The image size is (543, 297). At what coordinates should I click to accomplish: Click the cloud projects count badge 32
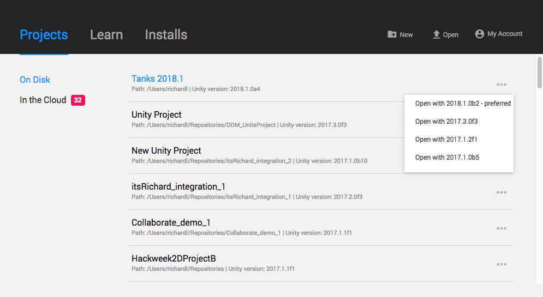[x=78, y=100]
